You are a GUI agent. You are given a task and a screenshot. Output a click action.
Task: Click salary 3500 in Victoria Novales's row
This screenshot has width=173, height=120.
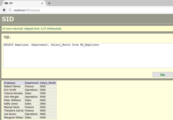pyautogui.click(x=48, y=93)
